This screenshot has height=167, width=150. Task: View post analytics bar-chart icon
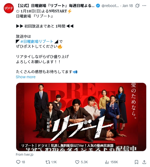(107, 162)
